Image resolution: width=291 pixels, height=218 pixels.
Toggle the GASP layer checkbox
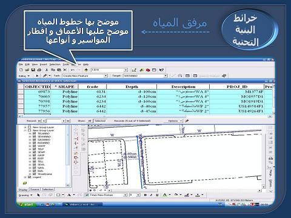pos(34,155)
